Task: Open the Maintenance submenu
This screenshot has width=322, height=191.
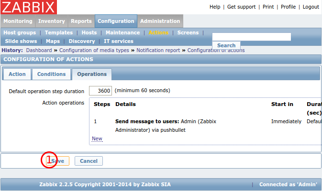Action: point(122,32)
